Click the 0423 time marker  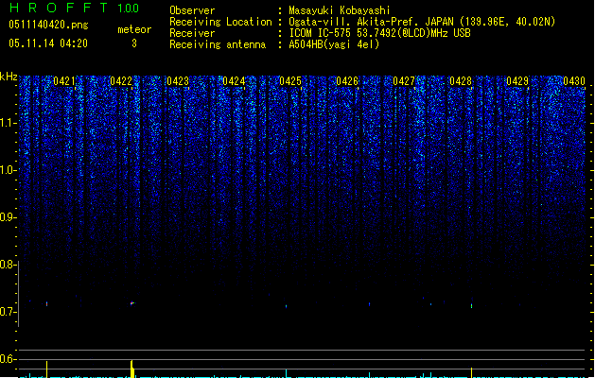[178, 81]
